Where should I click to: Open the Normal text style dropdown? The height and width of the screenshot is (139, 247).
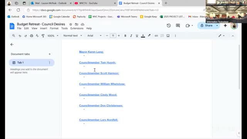[73, 36]
